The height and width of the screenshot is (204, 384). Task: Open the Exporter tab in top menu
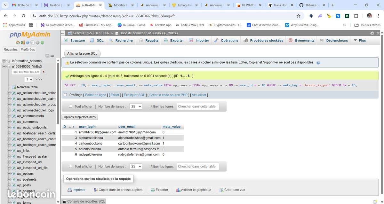point(174,40)
